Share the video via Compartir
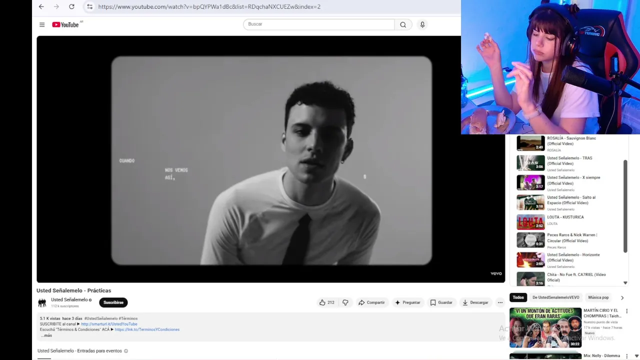The height and width of the screenshot is (360, 640). click(x=371, y=302)
